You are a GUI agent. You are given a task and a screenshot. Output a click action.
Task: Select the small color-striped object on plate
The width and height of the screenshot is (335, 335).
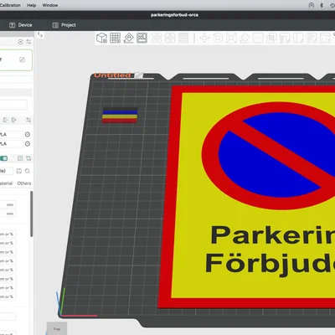[120, 115]
